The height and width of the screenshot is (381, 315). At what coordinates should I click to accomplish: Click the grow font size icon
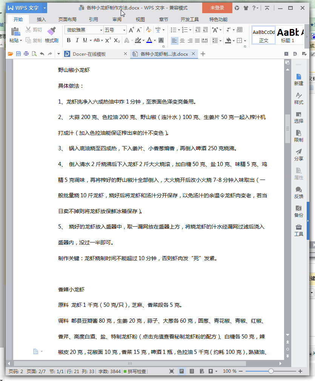tap(131, 30)
